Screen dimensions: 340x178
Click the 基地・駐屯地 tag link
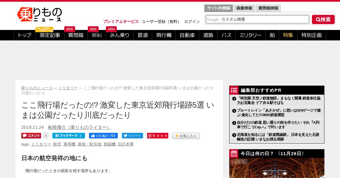click(x=90, y=144)
